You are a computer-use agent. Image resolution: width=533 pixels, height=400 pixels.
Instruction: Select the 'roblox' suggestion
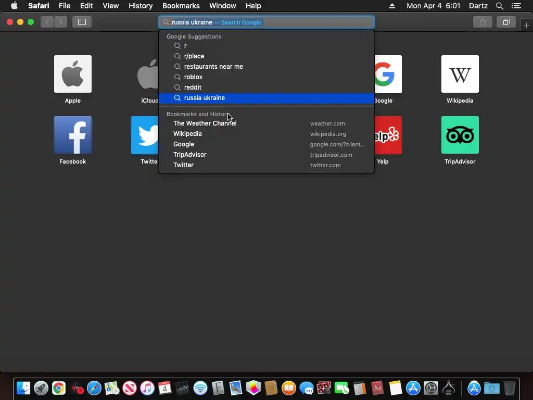(x=266, y=77)
